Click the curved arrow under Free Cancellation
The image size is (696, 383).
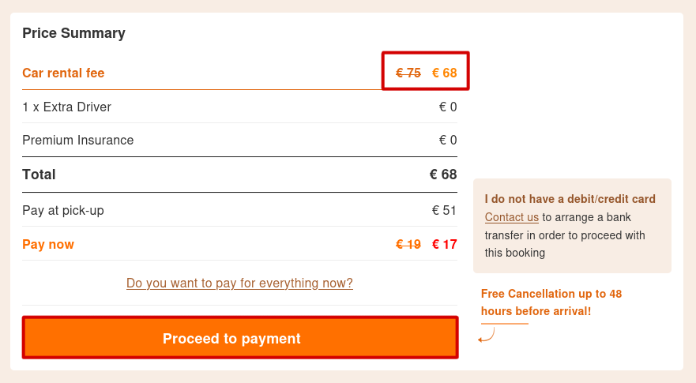pos(487,336)
